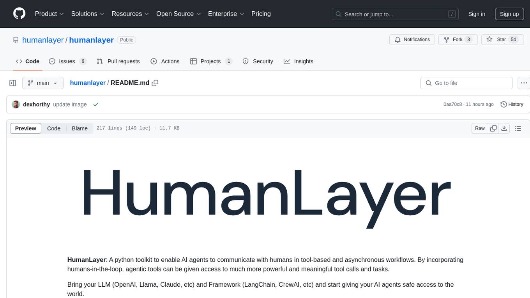Open the Pull requests tab
The width and height of the screenshot is (530, 298).
[118, 61]
